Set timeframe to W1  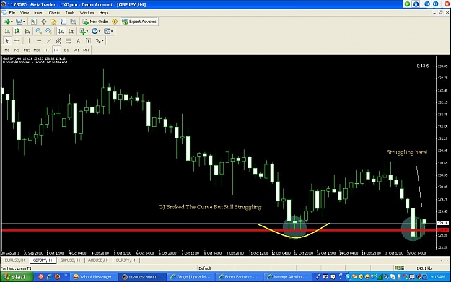coord(76,50)
